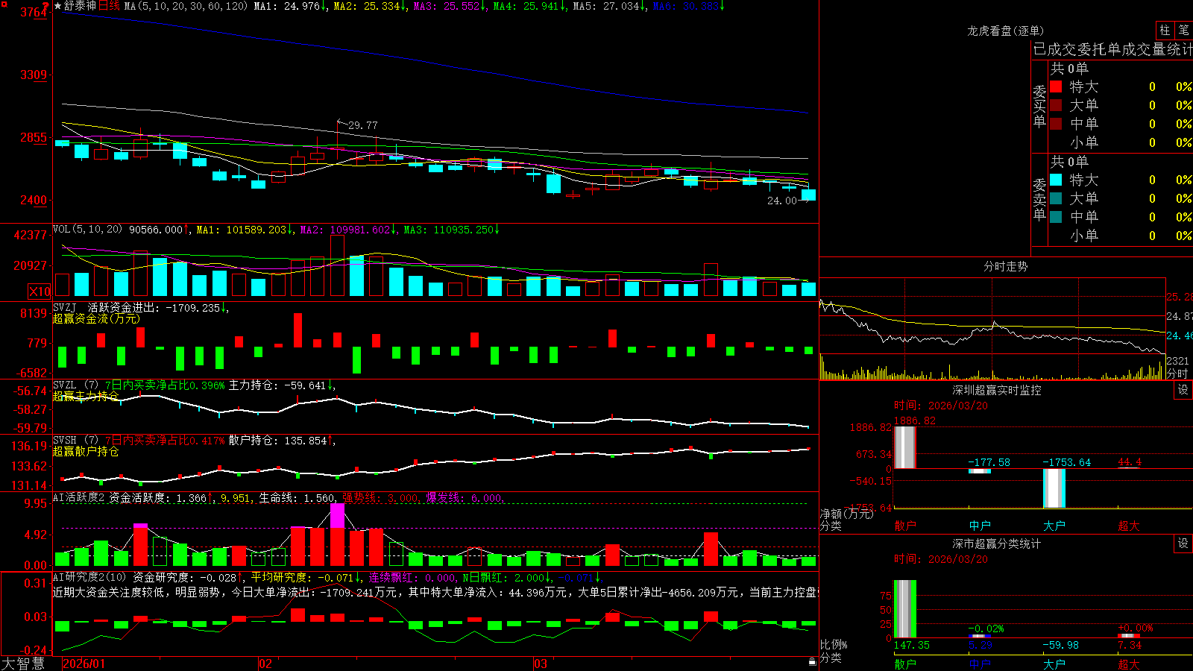
Task: Click the cyan 特大 sell-order color swatch
Action: point(1056,180)
